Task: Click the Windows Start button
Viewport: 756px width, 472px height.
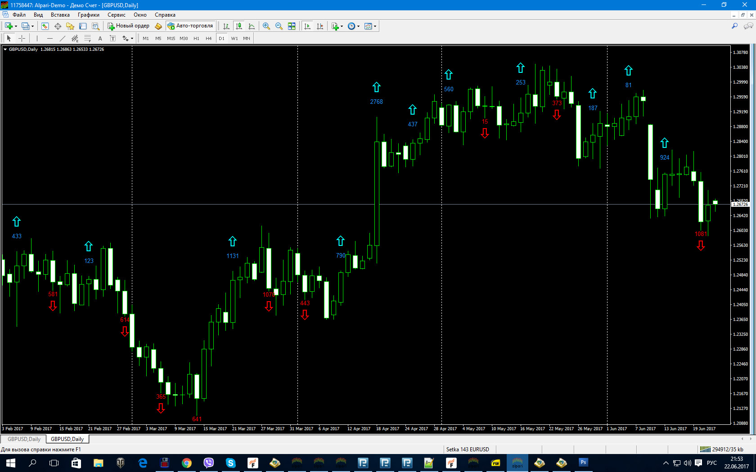Action: [x=11, y=463]
